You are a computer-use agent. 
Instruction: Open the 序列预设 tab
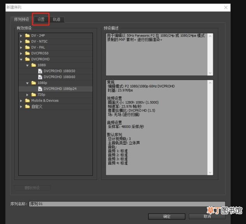[22, 19]
